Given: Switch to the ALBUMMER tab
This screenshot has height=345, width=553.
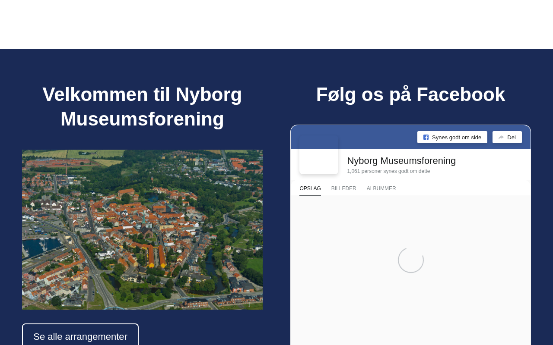Looking at the screenshot, I should coord(381,188).
